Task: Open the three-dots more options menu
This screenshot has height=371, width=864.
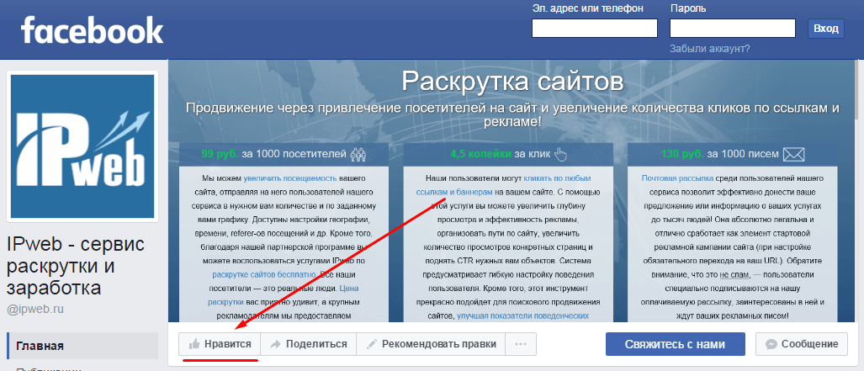Action: click(x=521, y=344)
